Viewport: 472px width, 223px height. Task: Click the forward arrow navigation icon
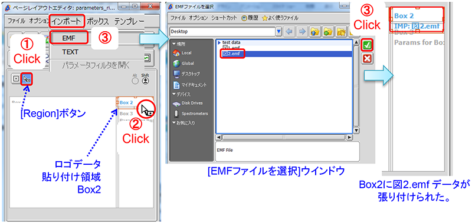301,31
